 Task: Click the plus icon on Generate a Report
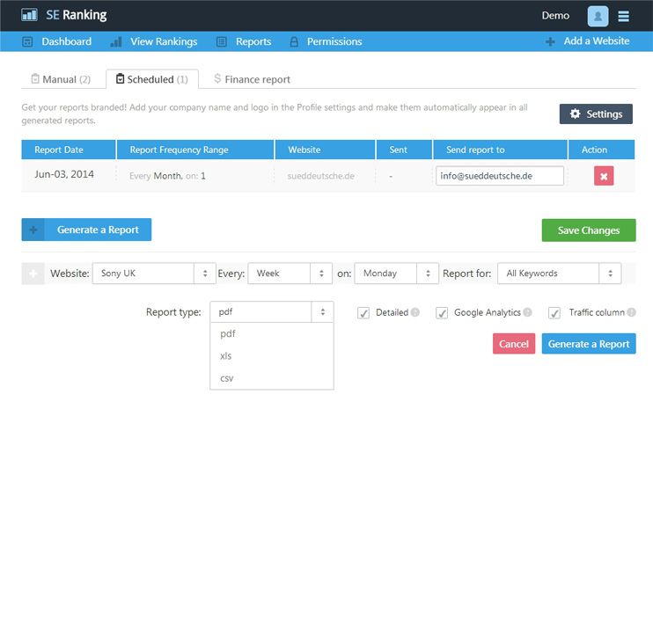coord(33,230)
